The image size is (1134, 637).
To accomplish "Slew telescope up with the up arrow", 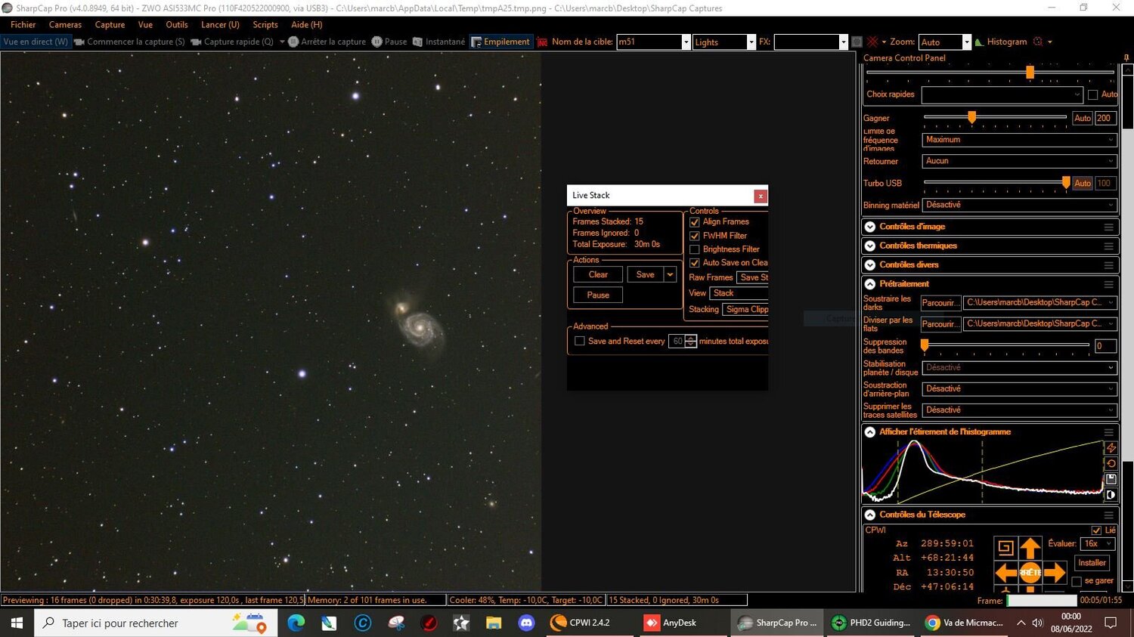I will (x=1030, y=547).
